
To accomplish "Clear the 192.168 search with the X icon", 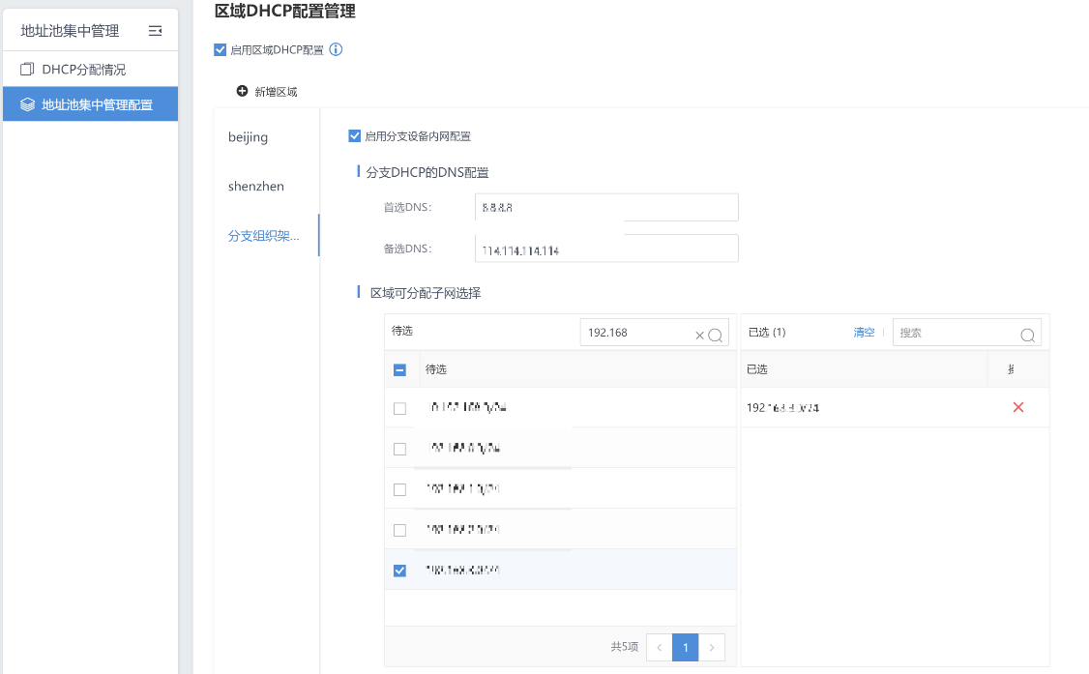I will click(x=699, y=335).
